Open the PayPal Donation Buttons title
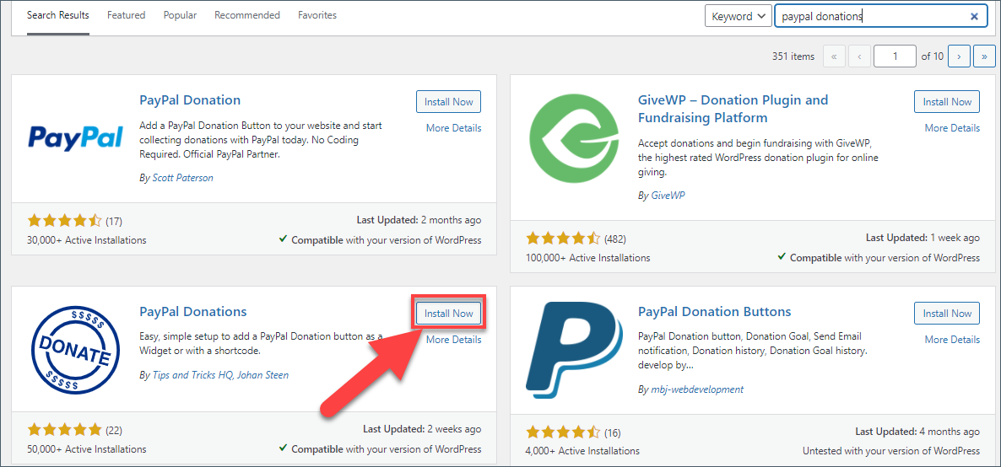 [714, 311]
